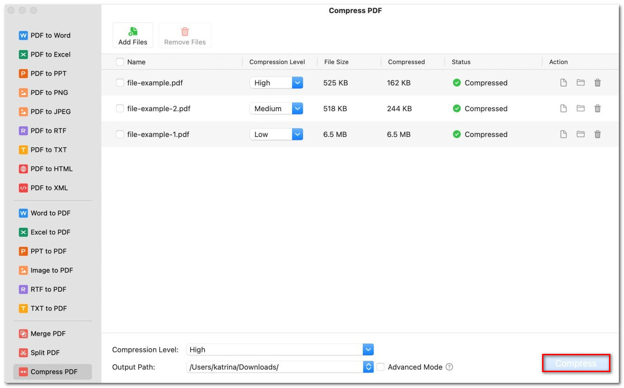624x388 pixels.
Task: Click the Image to PDF icon
Action: (23, 271)
